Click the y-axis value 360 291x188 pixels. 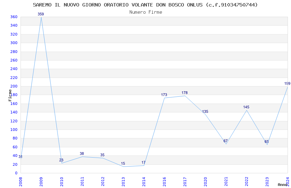pyautogui.click(x=14, y=17)
